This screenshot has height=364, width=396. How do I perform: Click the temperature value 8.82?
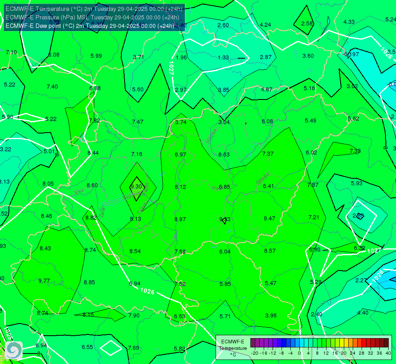pos(91,218)
